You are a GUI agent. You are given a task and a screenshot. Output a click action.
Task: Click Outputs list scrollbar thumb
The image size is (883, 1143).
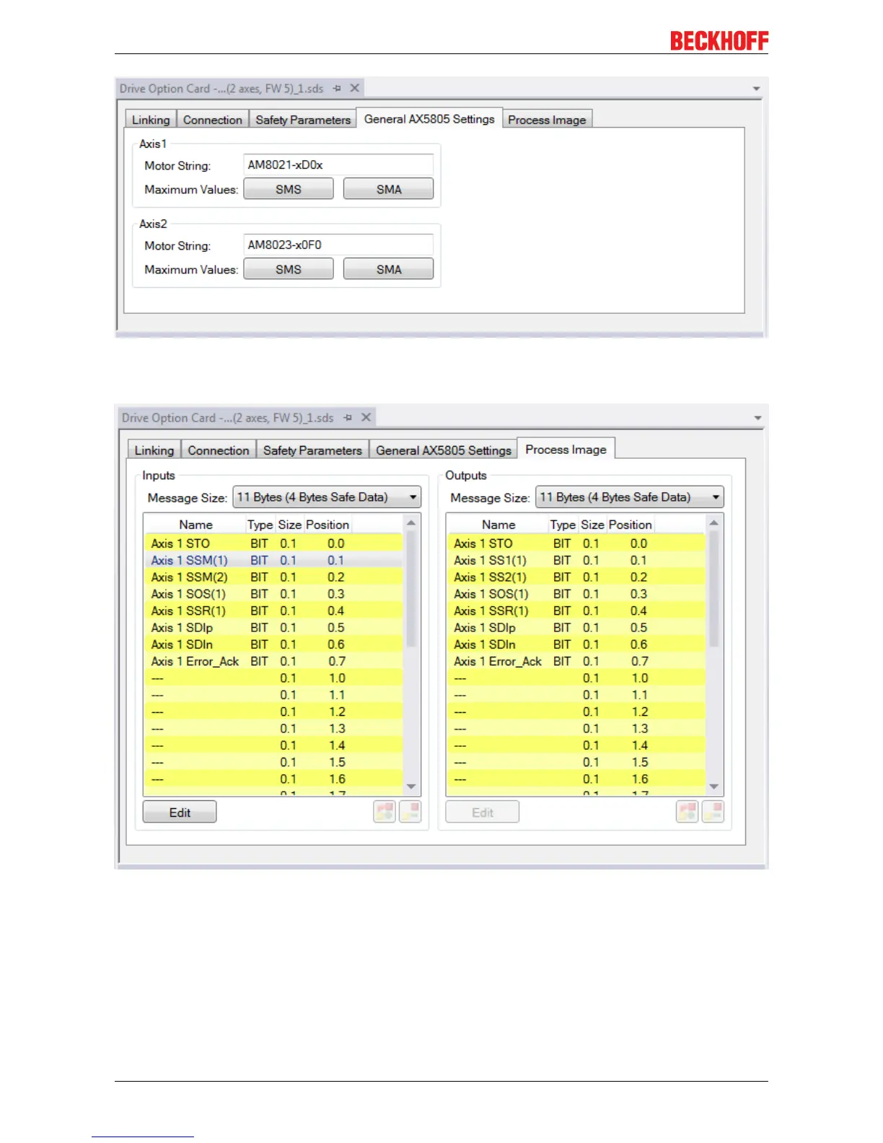pos(714,589)
